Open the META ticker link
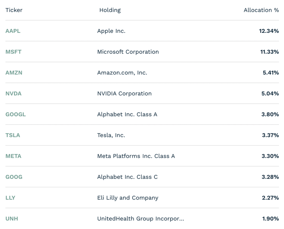This screenshot has width=284, height=229. [13, 156]
